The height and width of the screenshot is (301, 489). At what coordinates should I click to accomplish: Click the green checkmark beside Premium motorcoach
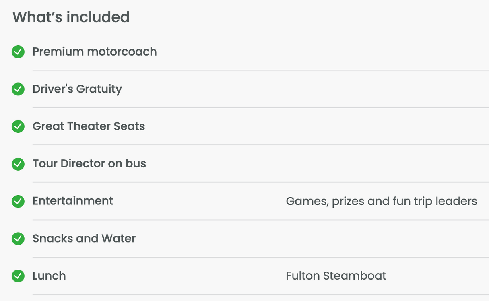click(18, 52)
